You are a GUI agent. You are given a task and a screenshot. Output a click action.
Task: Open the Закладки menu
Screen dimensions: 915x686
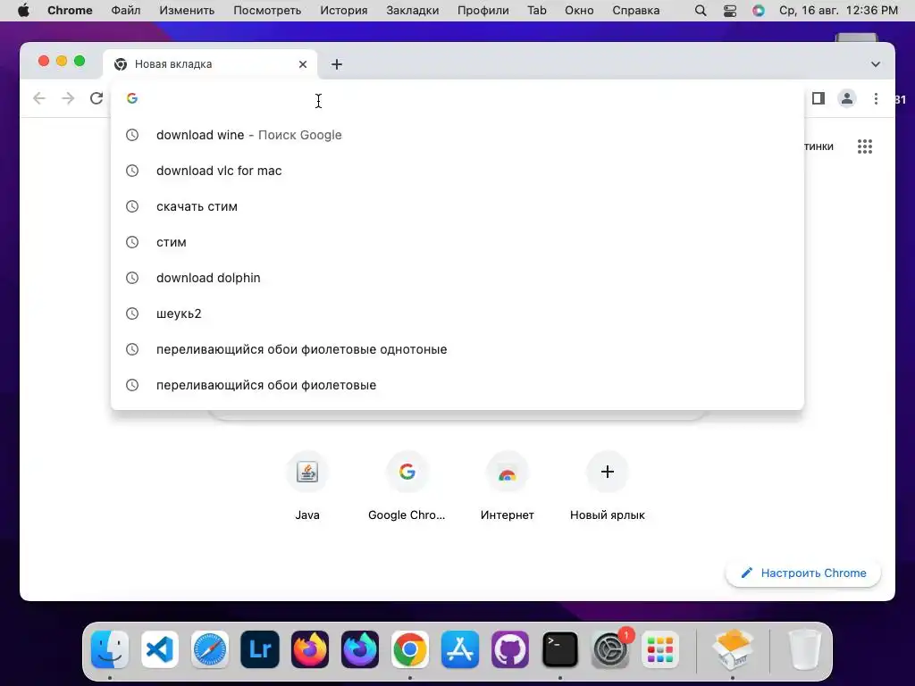click(x=413, y=11)
